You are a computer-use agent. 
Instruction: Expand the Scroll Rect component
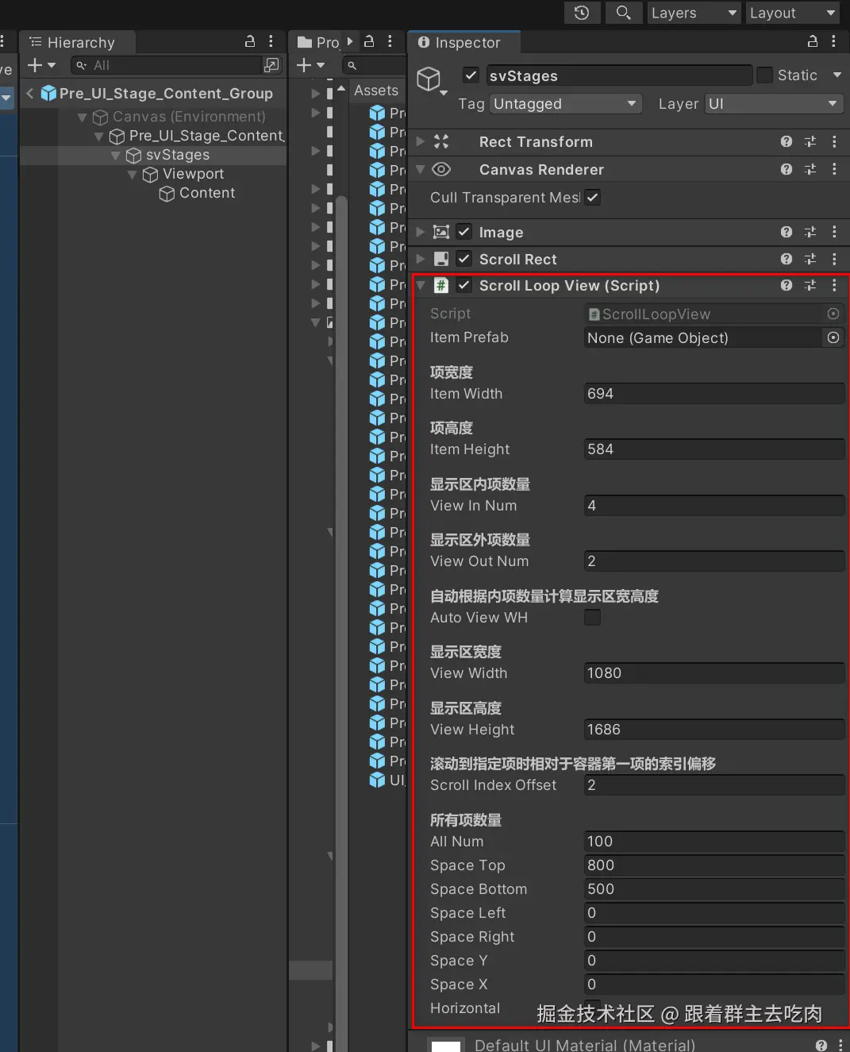point(421,260)
